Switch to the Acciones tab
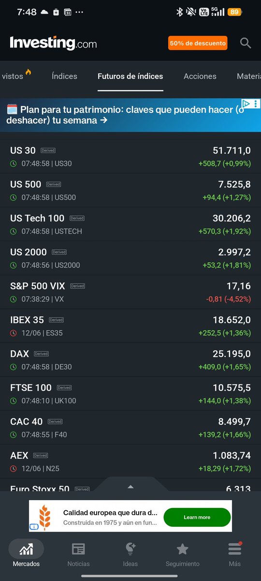261x581 pixels. (200, 76)
